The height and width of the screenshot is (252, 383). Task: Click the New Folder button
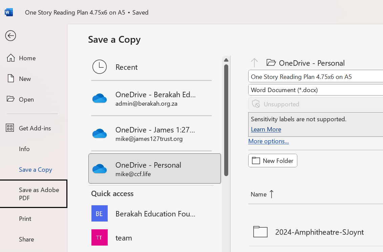click(x=273, y=161)
